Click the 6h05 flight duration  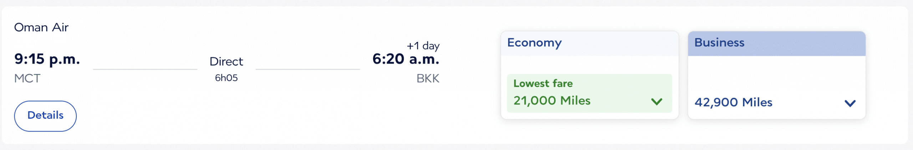pos(226,78)
